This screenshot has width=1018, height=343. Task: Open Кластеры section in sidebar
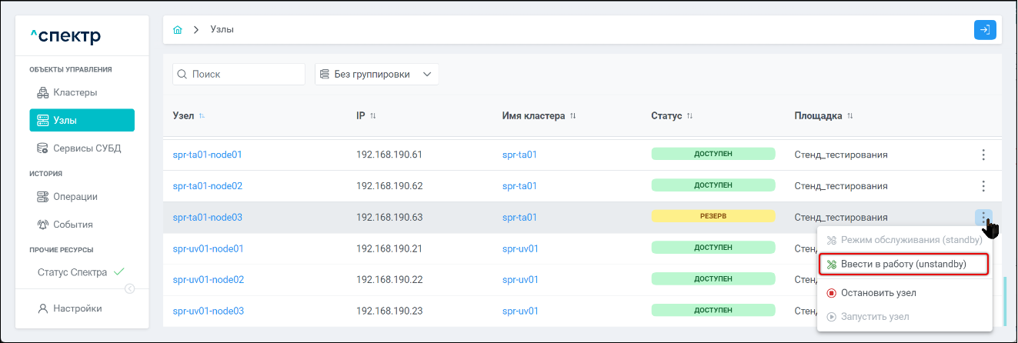pos(75,93)
